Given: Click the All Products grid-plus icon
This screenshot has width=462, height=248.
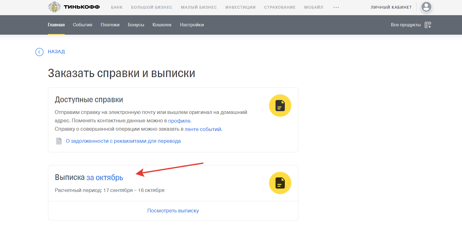Looking at the screenshot, I should click(428, 25).
